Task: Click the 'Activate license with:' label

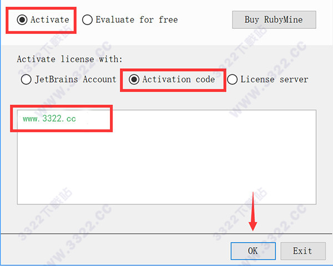Action: (70, 59)
